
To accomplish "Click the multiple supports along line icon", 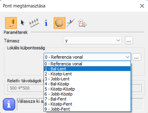I will [34, 23].
